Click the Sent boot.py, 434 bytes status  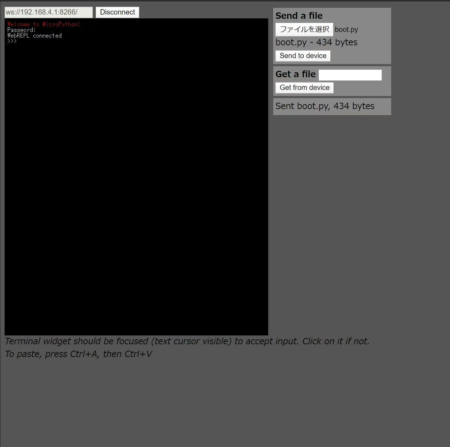pos(325,106)
